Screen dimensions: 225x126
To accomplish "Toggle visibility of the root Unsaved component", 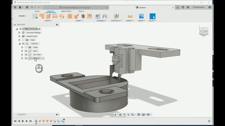I will coord(20,29).
